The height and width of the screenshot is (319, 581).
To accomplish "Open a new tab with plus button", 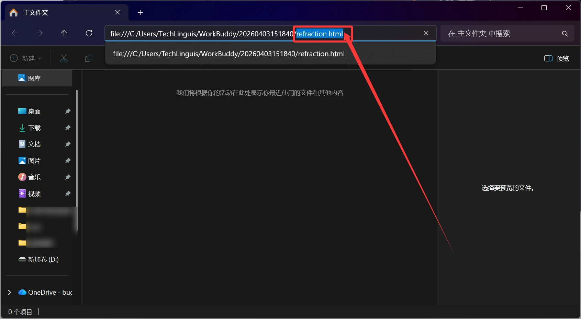I will coord(140,13).
